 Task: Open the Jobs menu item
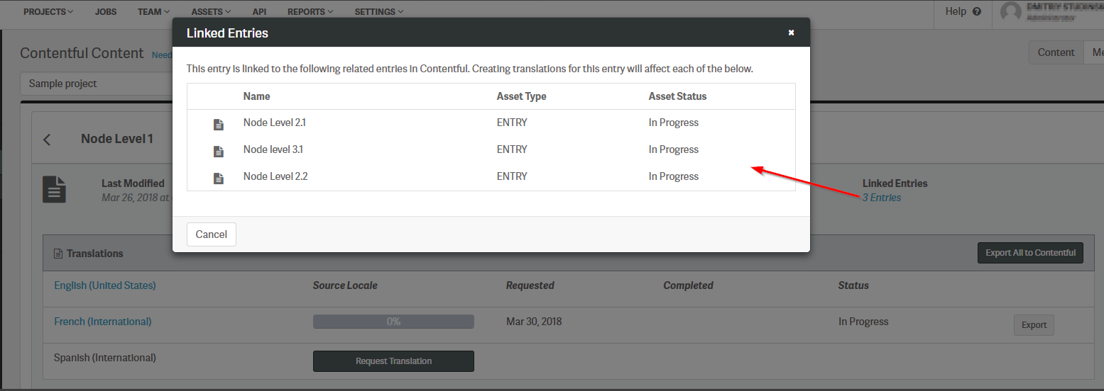106,12
